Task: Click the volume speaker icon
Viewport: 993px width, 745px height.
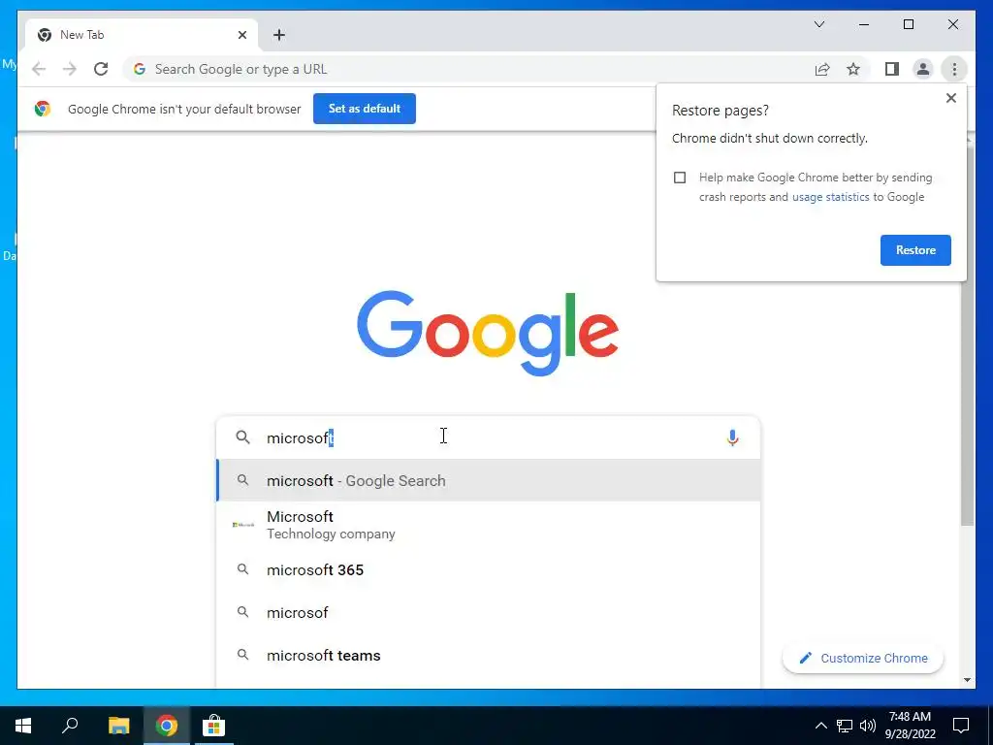Action: (868, 726)
